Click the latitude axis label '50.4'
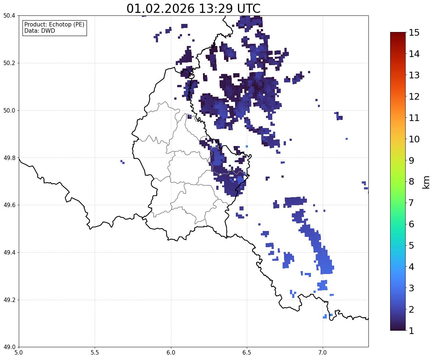Image resolution: width=434 pixels, height=359 pixels. (9, 16)
